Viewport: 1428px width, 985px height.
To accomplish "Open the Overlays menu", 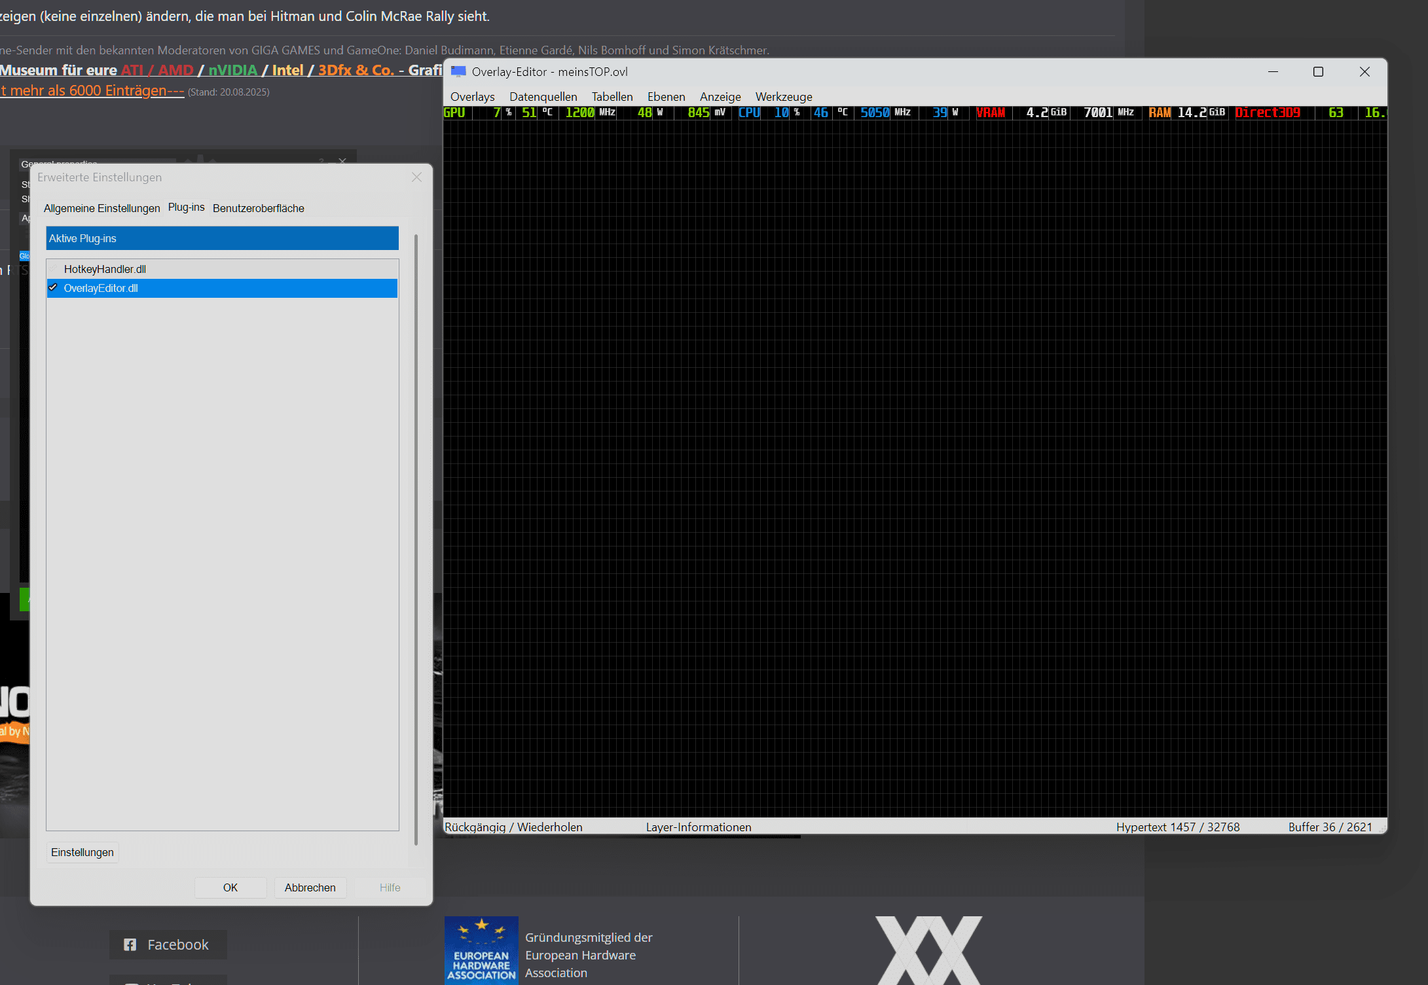I will [472, 97].
